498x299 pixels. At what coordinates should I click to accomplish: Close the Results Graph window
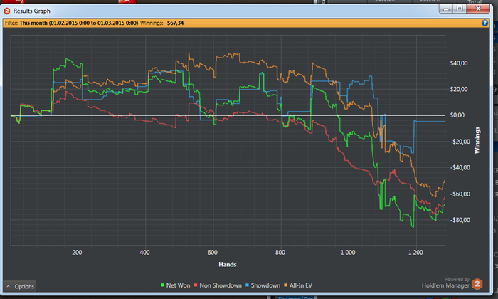pos(478,9)
